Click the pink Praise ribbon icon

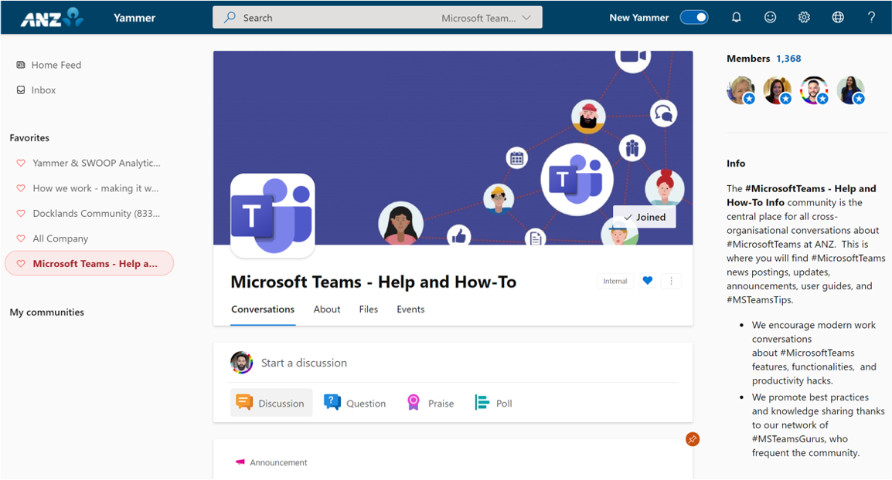414,403
